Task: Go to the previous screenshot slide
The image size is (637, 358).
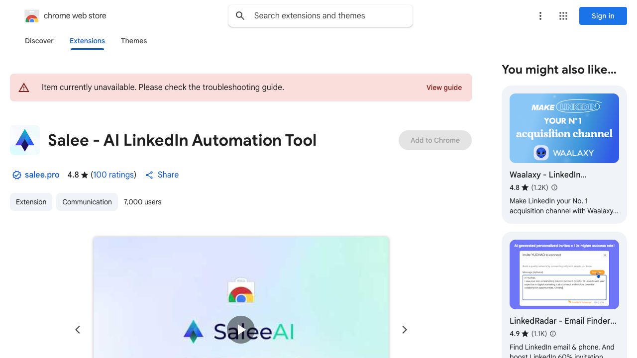Action: click(x=78, y=330)
